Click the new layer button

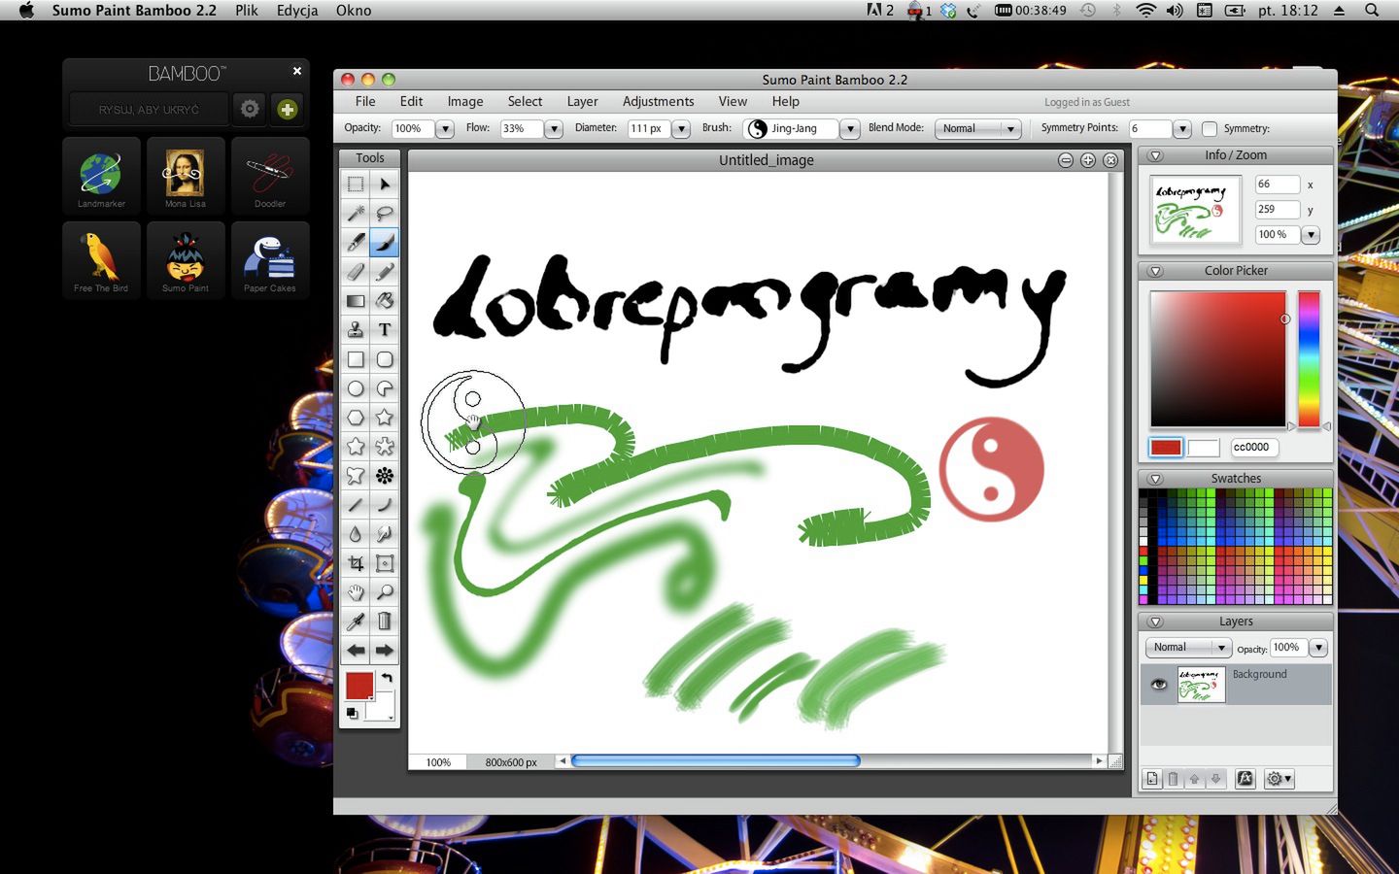(x=1151, y=778)
